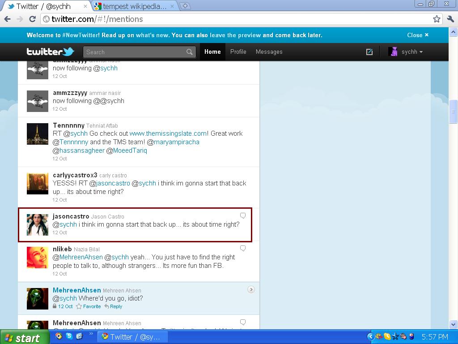Open the @MoeedTariq mention link
Viewport: 458px width, 344px height.
130,150
